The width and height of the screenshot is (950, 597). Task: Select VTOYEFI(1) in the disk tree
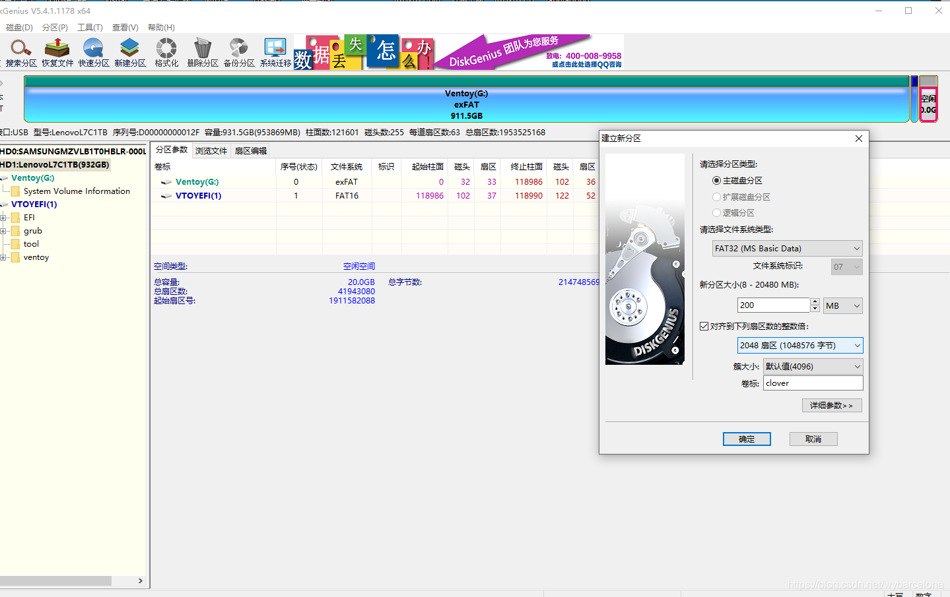(34, 204)
